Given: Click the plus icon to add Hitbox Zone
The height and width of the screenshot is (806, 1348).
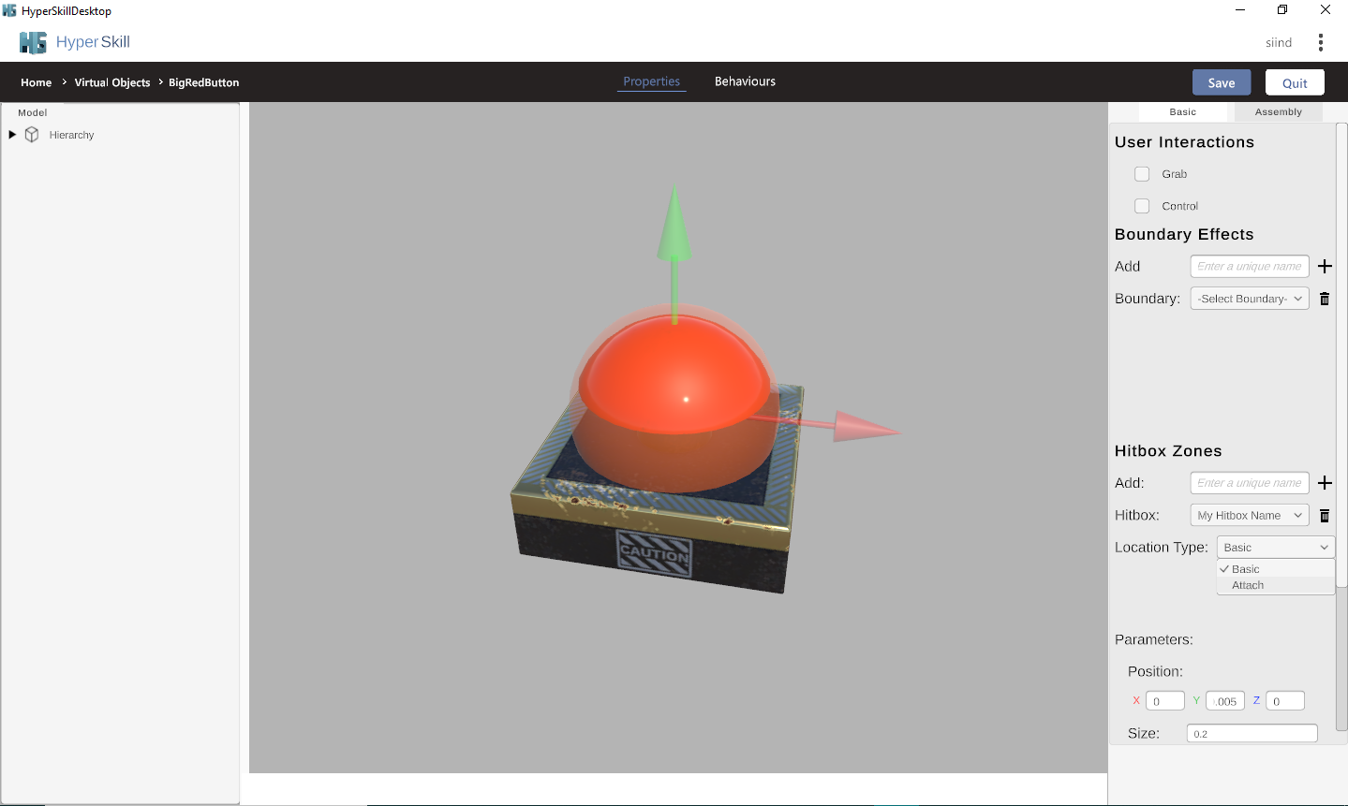Looking at the screenshot, I should (x=1325, y=483).
